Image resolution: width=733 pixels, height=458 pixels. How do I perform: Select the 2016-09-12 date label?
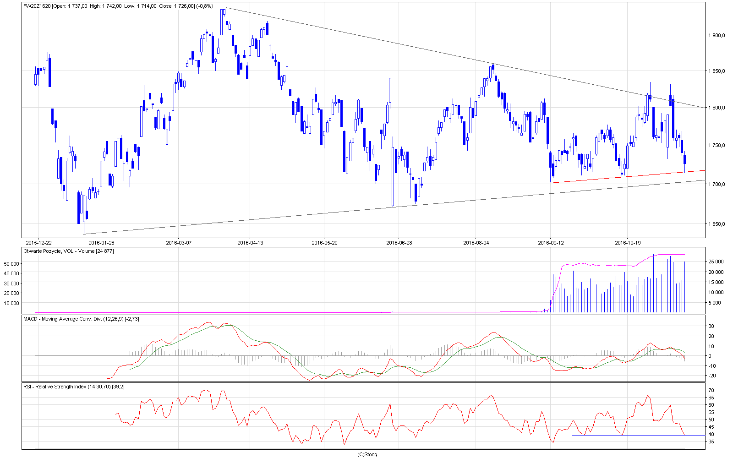pos(551,243)
